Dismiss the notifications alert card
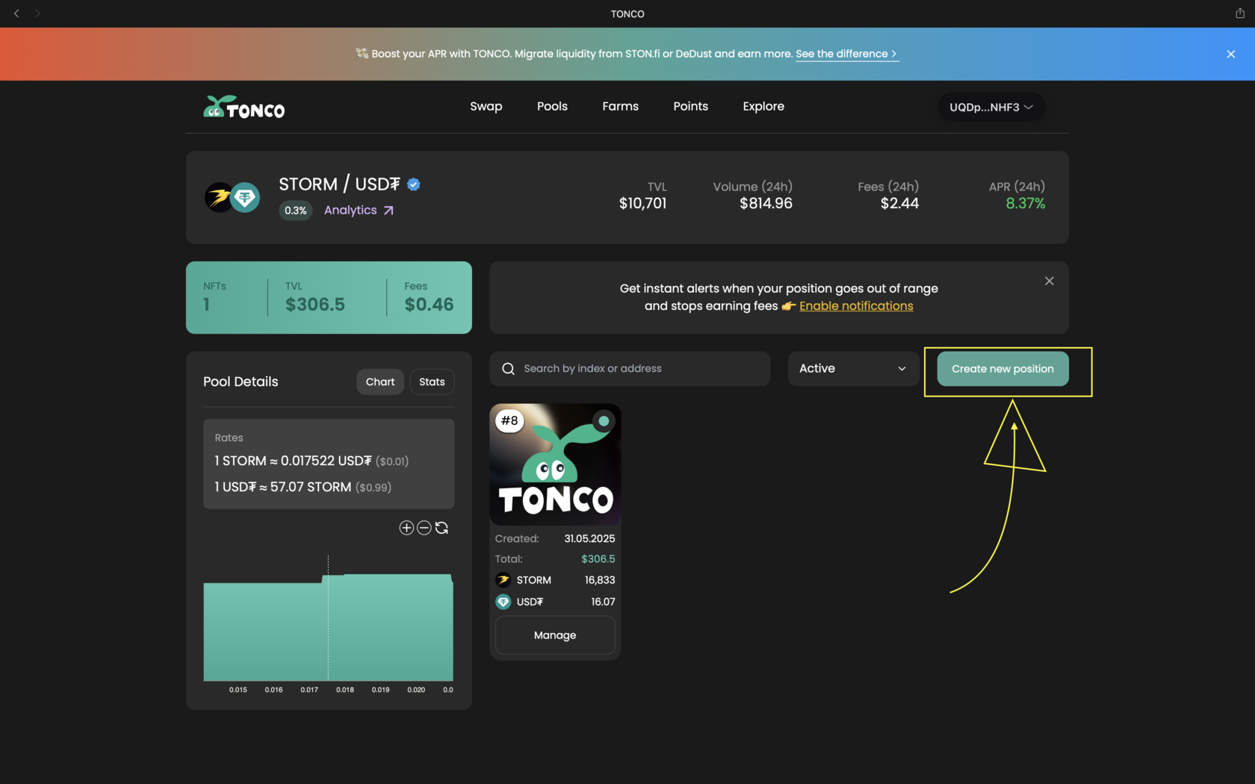Screen dimensions: 1255x784 click(1049, 281)
